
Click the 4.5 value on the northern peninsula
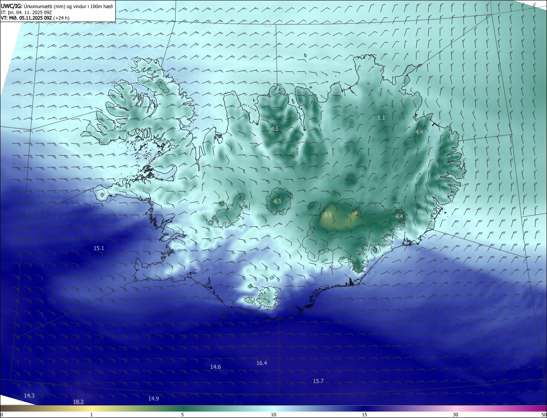click(275, 129)
